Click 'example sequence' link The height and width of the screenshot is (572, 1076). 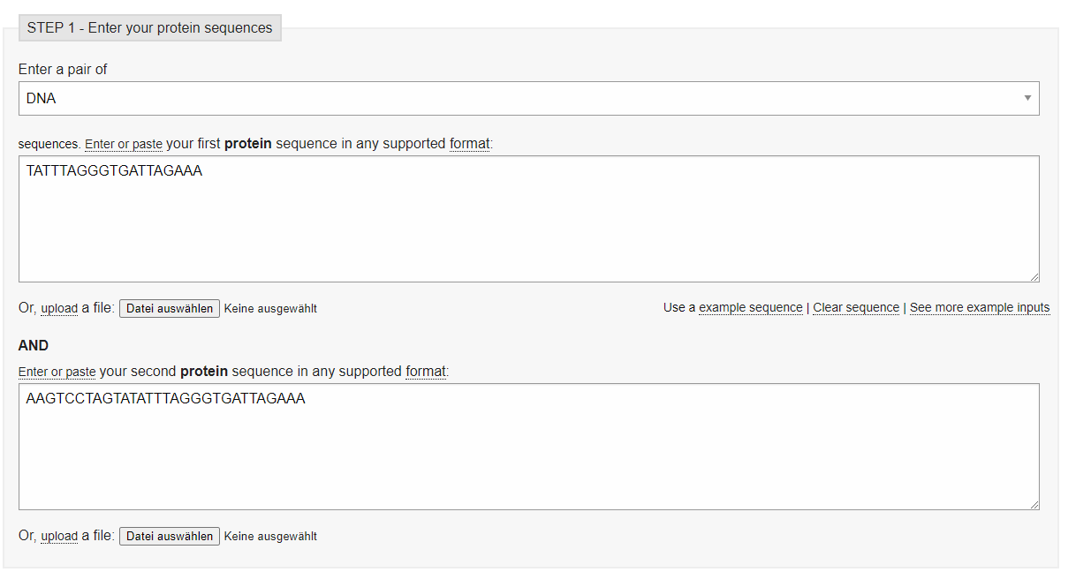click(750, 307)
